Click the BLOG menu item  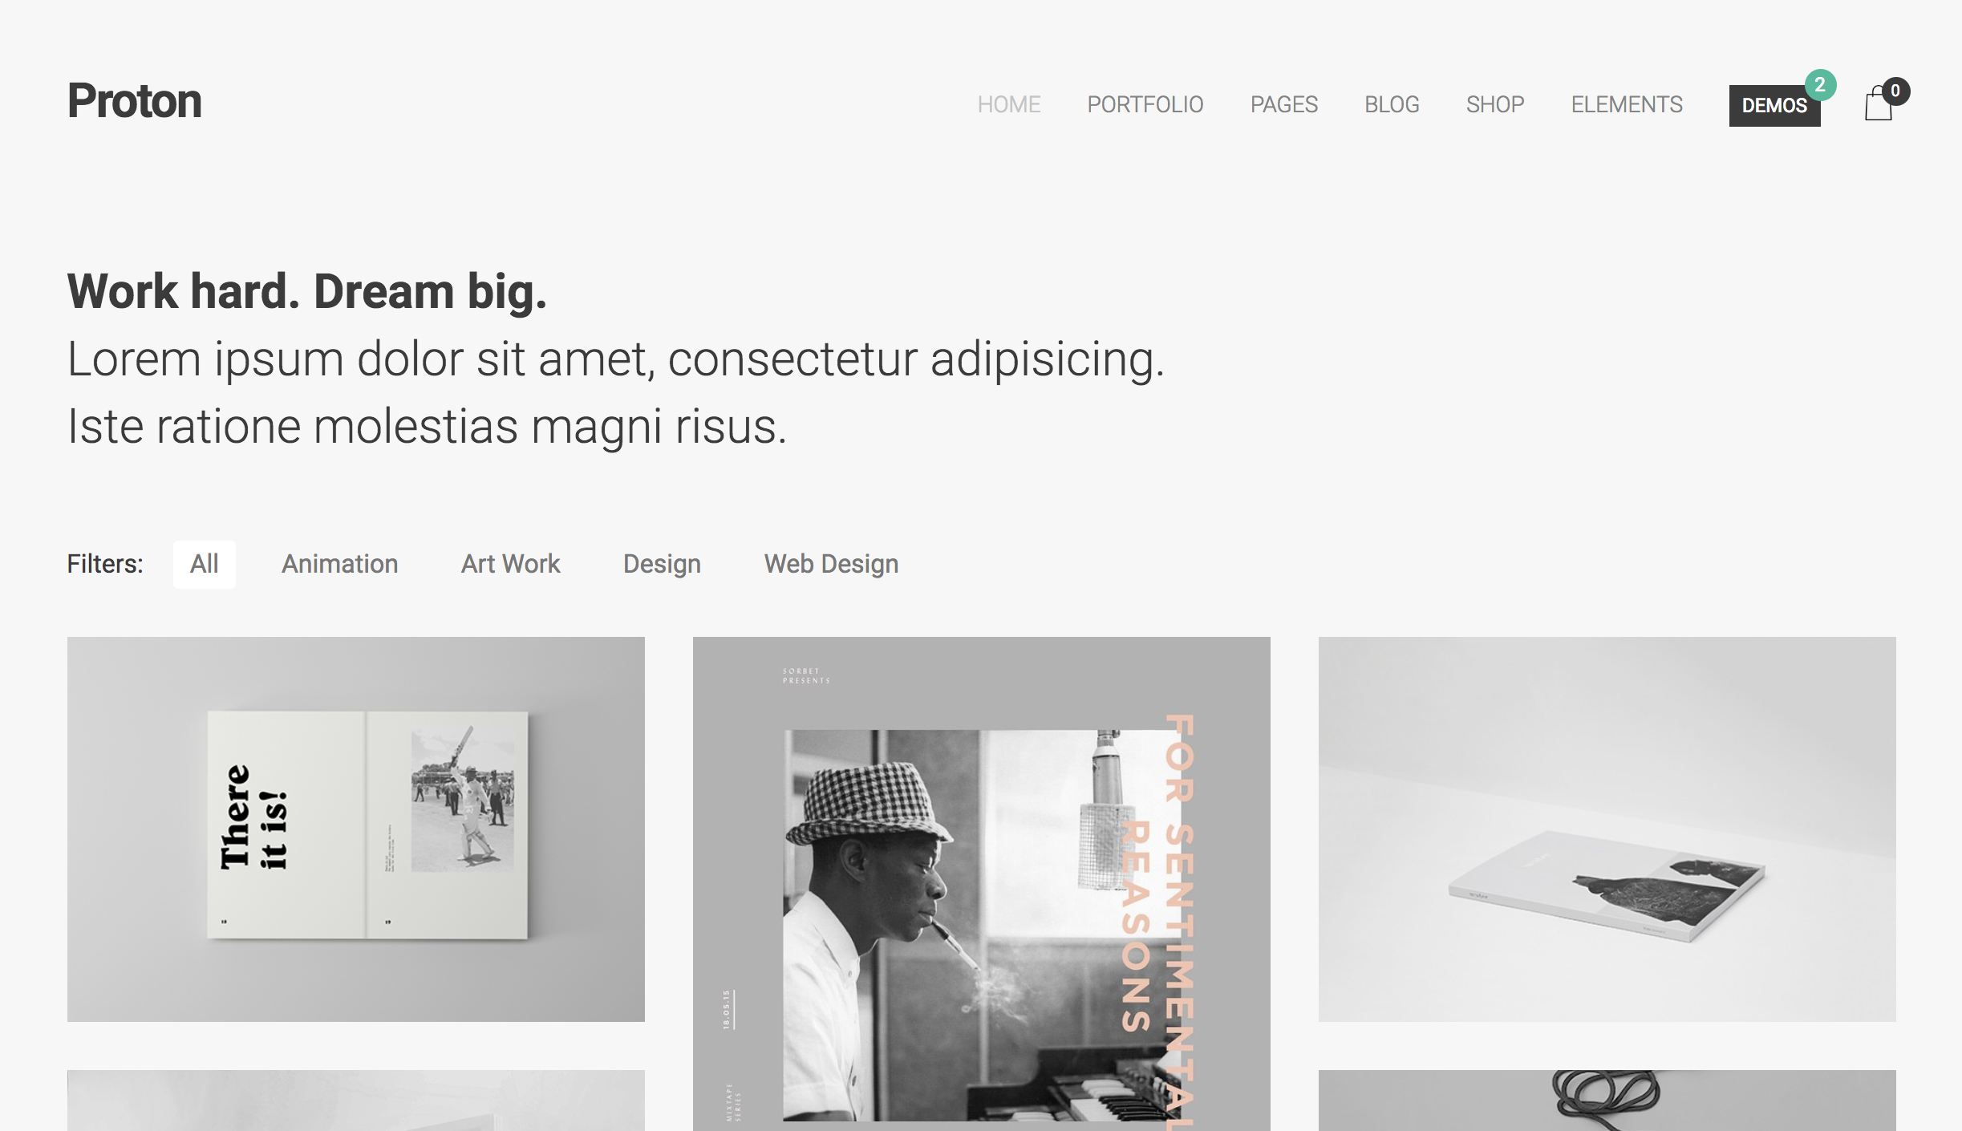1392,103
